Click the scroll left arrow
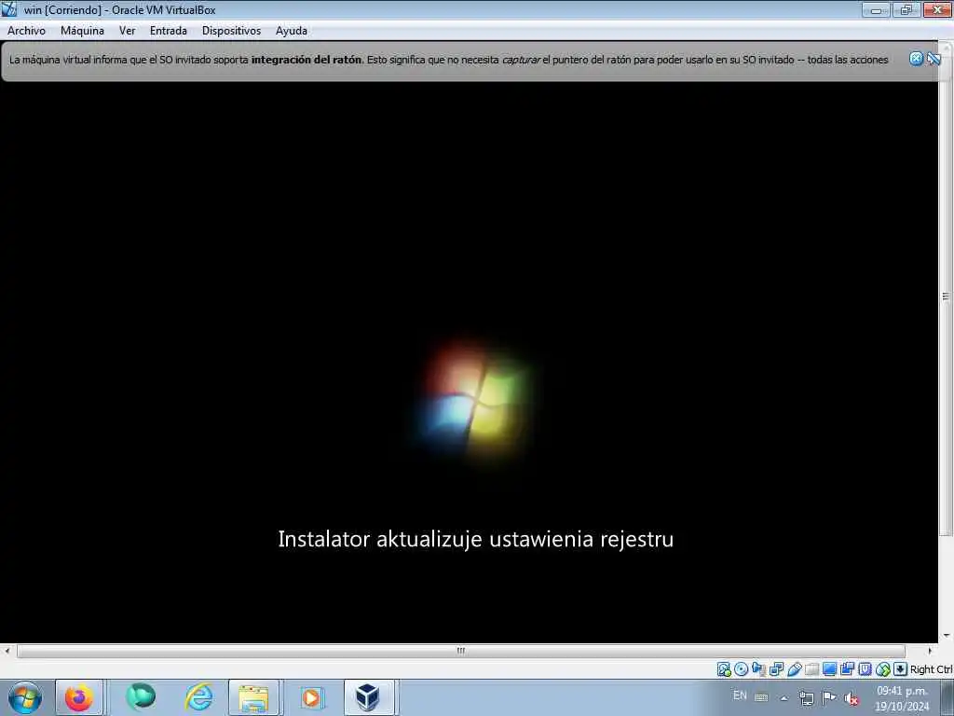This screenshot has height=716, width=954. [7, 651]
